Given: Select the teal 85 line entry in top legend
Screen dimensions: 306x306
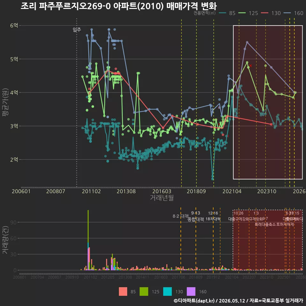Looking at the screenshot, I should [x=227, y=13].
